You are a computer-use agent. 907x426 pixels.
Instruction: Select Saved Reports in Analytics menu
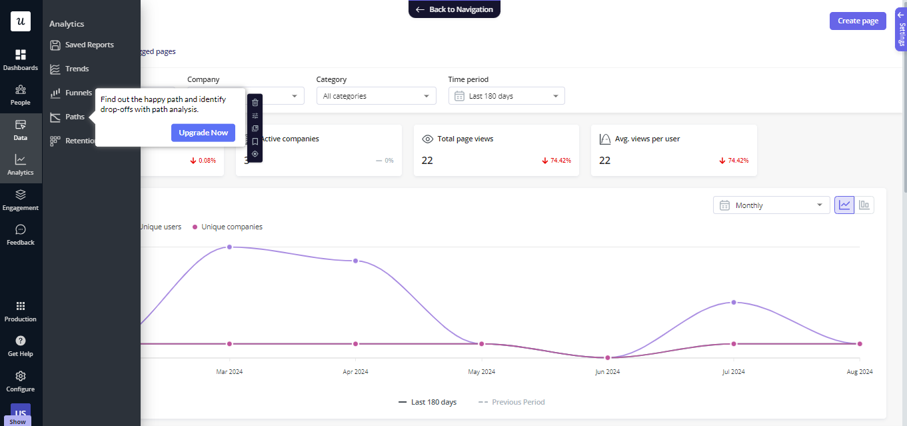pyautogui.click(x=89, y=45)
